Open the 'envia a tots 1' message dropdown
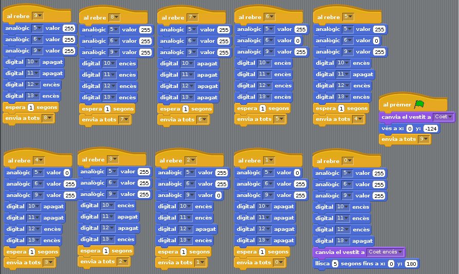Screen dimensions: 459x274 coord(201,262)
